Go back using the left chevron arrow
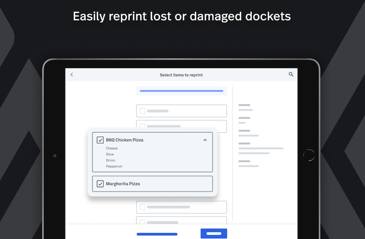 coord(72,75)
